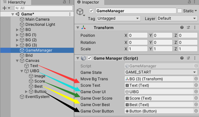This screenshot has width=199, height=117.
Task: Select Main Camera in Hierarchy
Action: click(37, 19)
